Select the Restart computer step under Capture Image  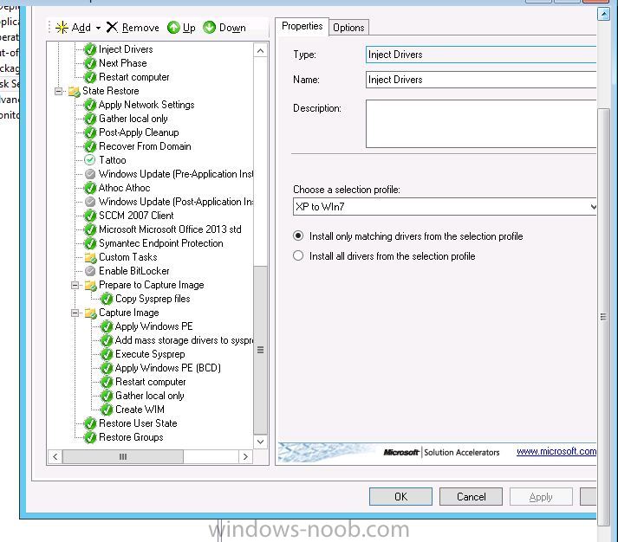click(x=150, y=382)
